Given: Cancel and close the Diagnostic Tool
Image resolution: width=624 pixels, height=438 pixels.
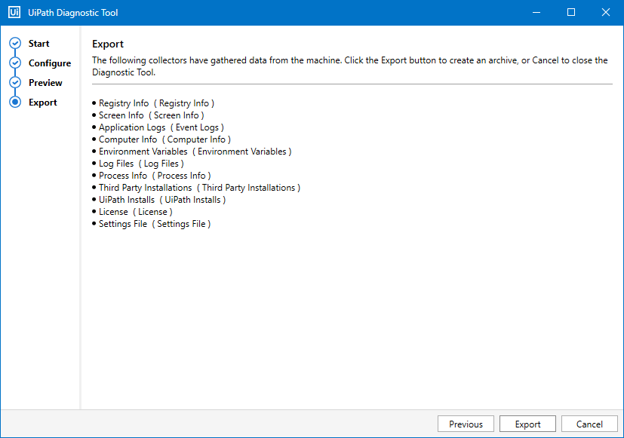Looking at the screenshot, I should pyautogui.click(x=588, y=424).
